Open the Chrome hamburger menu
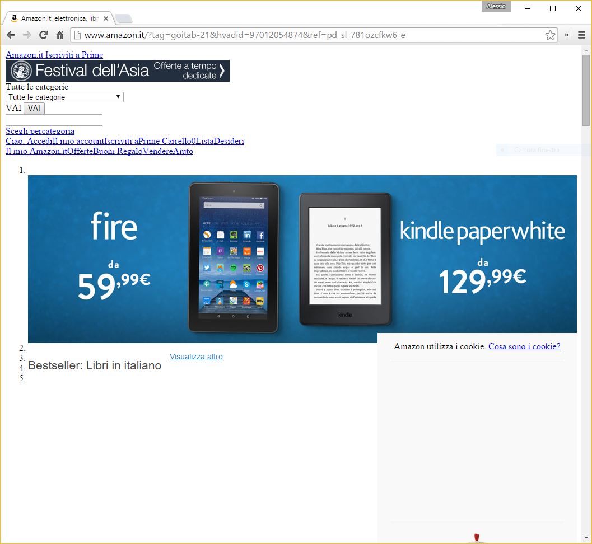Image resolution: width=592 pixels, height=544 pixels. pos(581,35)
